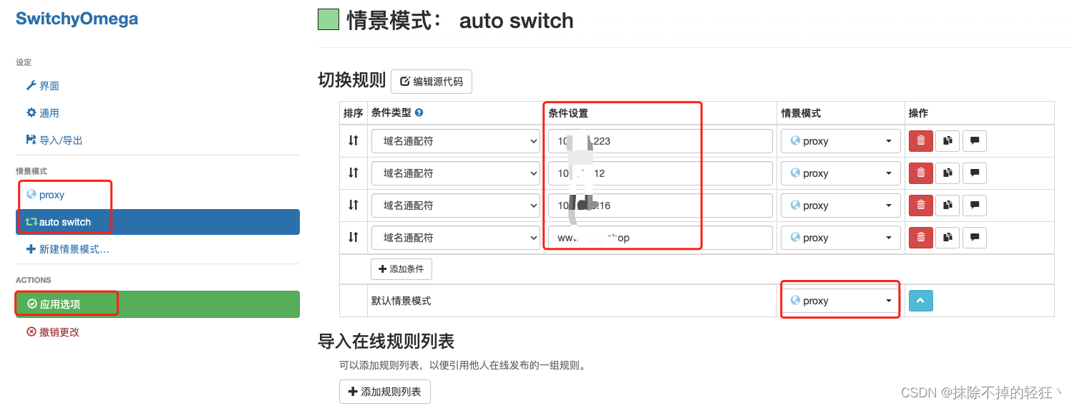Delete the rule ending in 16
Screen dimensions: 1072x406
tap(920, 206)
